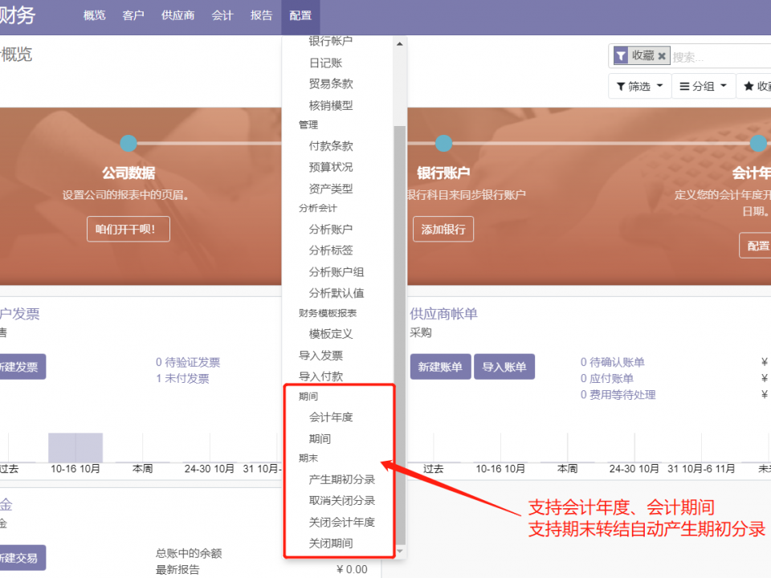771x578 pixels.
Task: Click the 银行账户 step circle marker
Action: (x=443, y=144)
